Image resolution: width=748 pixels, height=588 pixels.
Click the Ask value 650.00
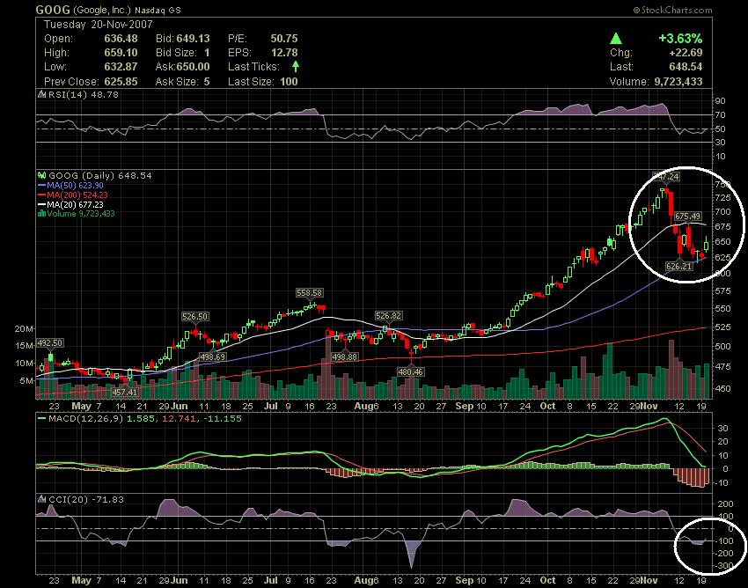point(194,67)
